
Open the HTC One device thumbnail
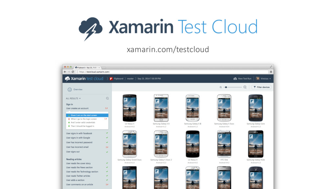(x=224, y=144)
